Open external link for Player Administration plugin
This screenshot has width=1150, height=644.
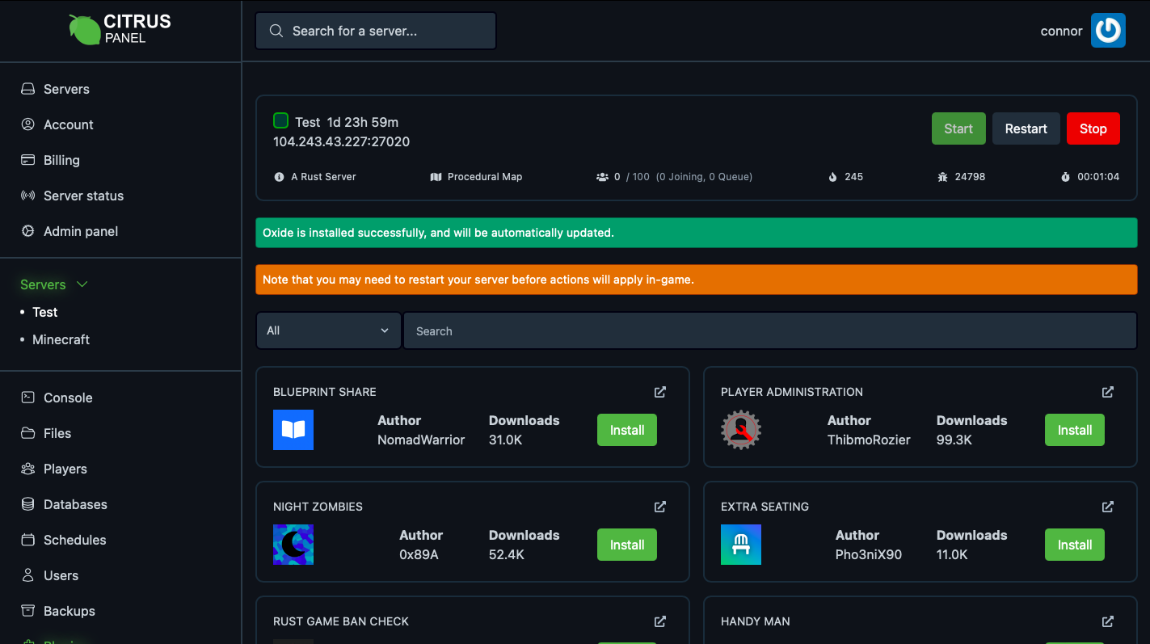coord(1107,392)
